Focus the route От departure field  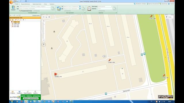tap(71, 6)
